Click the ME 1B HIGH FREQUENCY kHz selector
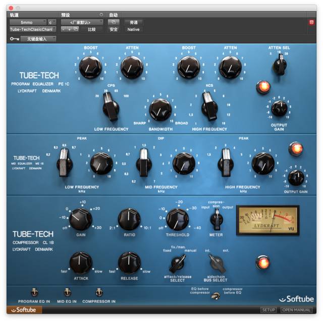Viewport: 323px width, 322px height. pos(226,163)
